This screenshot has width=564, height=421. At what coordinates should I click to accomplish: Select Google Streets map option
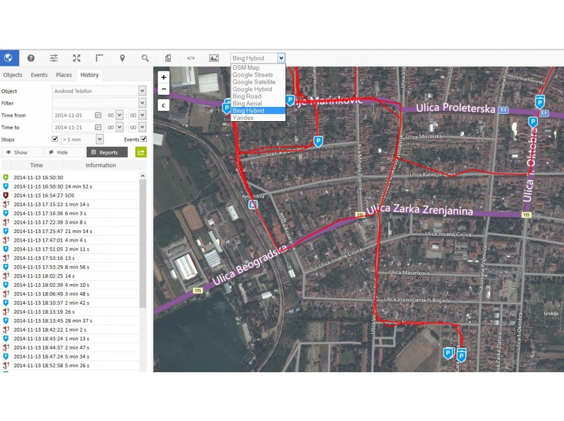click(253, 75)
